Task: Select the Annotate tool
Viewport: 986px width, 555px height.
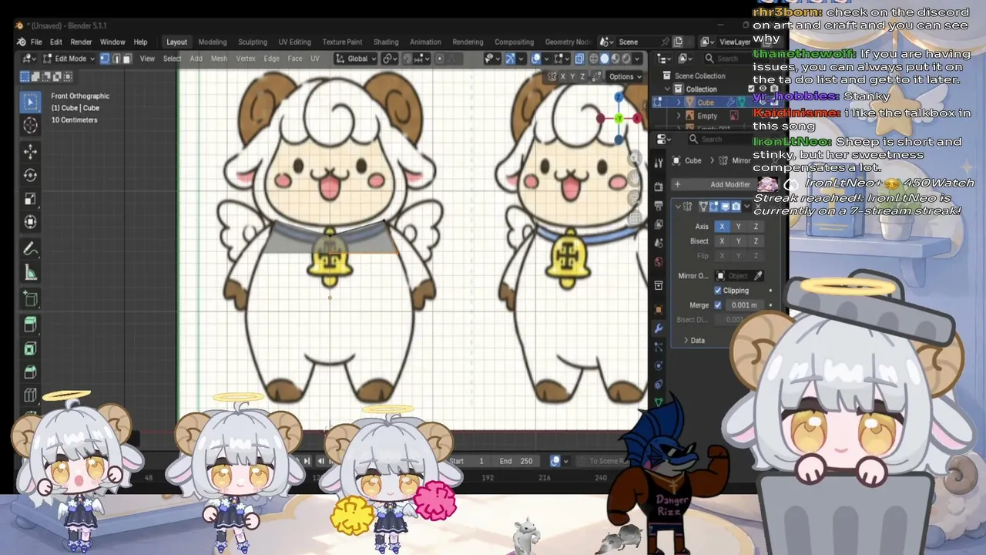Action: [31, 249]
